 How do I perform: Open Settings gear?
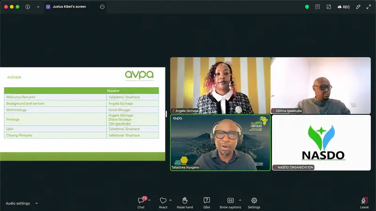254,203
